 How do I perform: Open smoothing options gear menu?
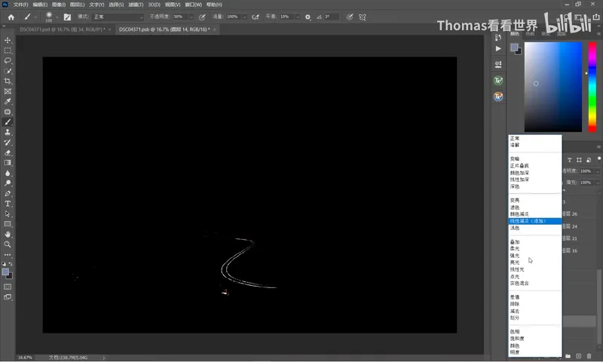308,17
